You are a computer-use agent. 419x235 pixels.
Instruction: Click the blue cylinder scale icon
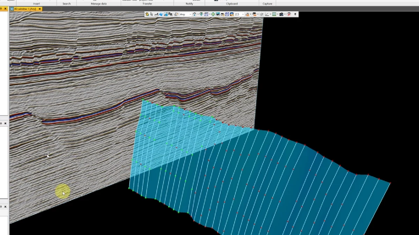(x=231, y=14)
